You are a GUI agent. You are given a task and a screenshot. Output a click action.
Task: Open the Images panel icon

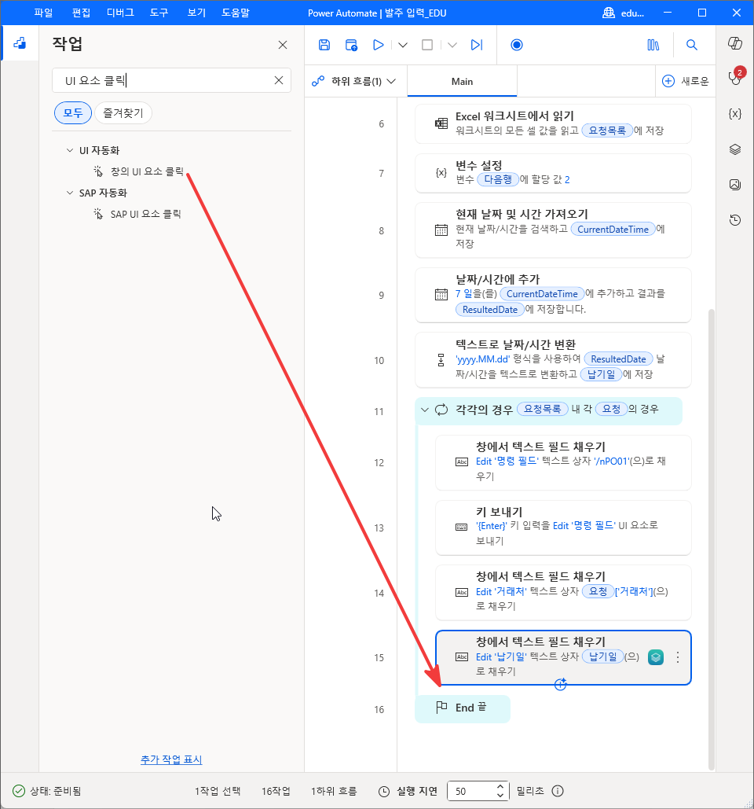735,184
